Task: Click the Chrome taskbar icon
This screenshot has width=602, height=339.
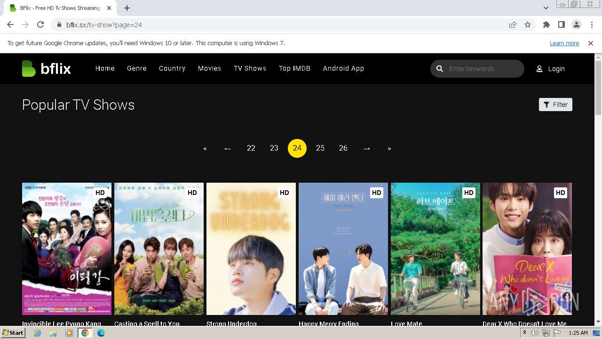Action: [85, 333]
